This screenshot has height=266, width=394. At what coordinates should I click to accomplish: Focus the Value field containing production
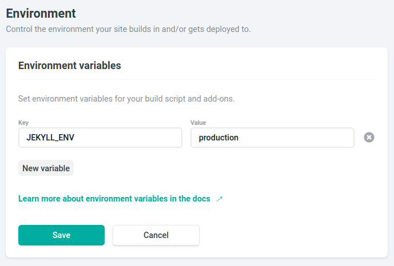(x=272, y=138)
